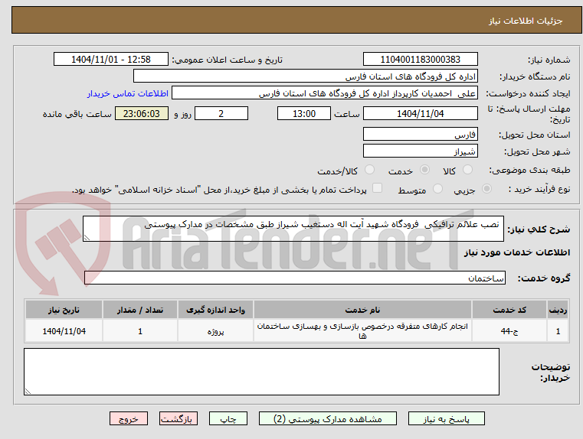Click the service code cell ج-44

click(509, 331)
